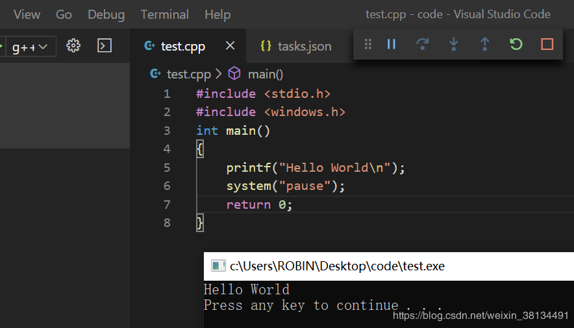Image resolution: width=574 pixels, height=328 pixels.
Task: Pause the debug session
Action: tap(392, 44)
